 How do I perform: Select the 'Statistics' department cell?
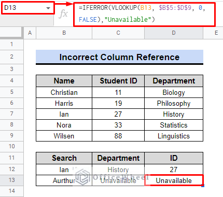(174, 125)
